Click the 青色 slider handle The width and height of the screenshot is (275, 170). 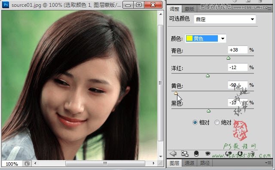[x=228, y=58]
